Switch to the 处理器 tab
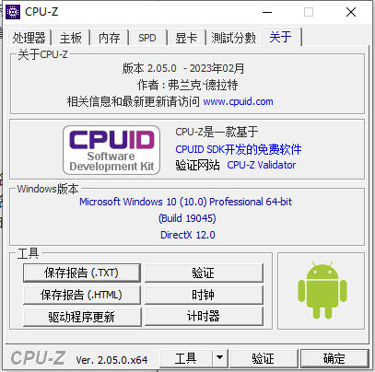The width and height of the screenshot is (375, 372). tap(29, 38)
